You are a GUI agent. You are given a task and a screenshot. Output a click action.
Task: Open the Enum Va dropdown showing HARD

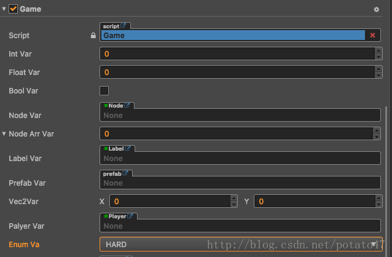(240, 244)
